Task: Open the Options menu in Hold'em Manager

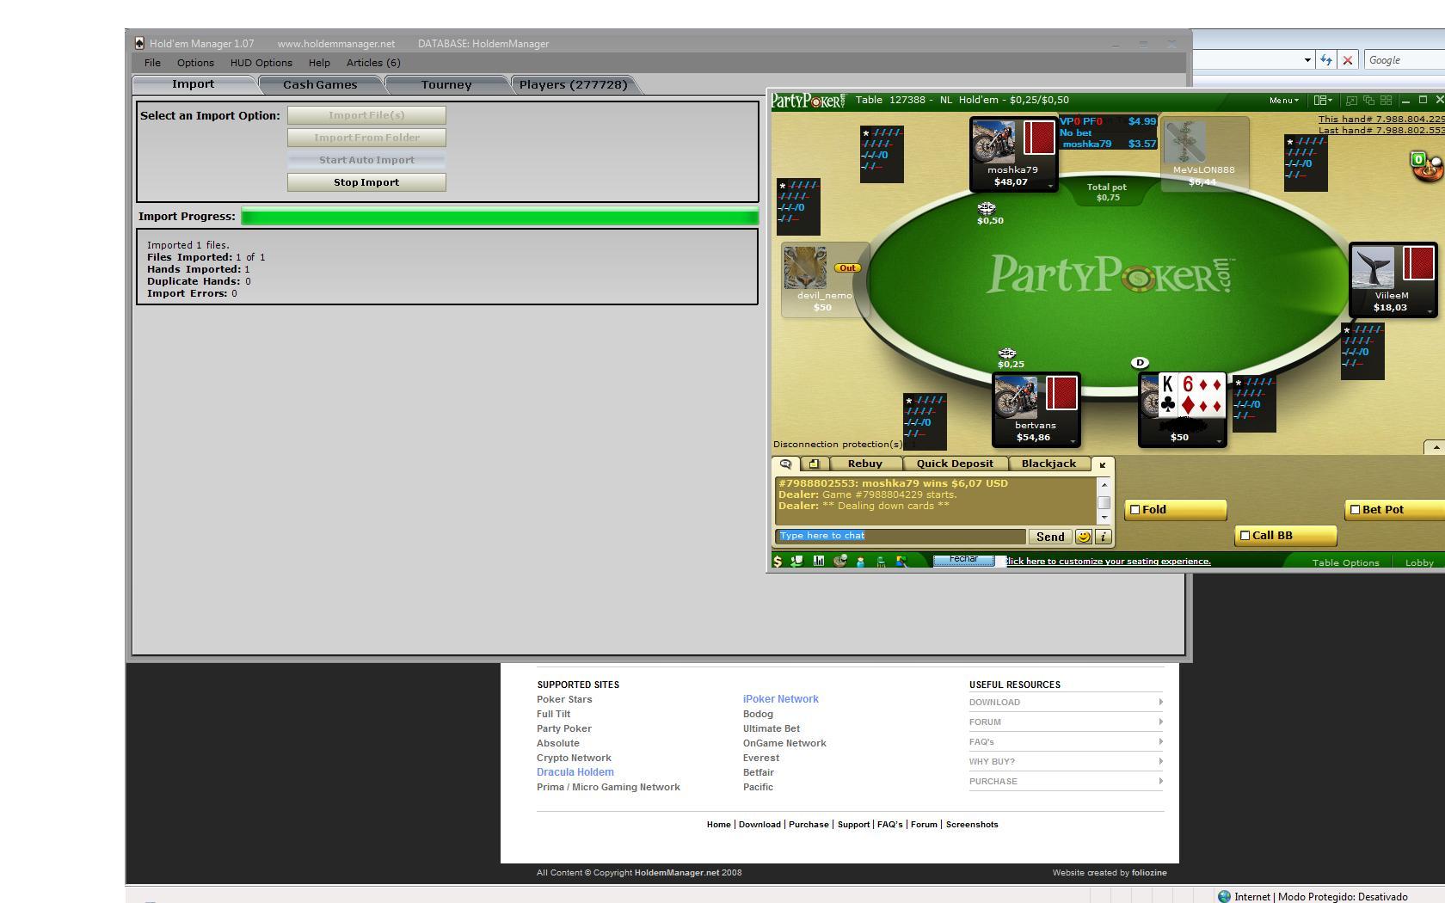Action: click(x=195, y=63)
